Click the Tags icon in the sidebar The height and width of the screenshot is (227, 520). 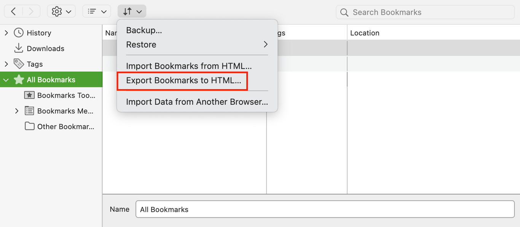pos(19,64)
